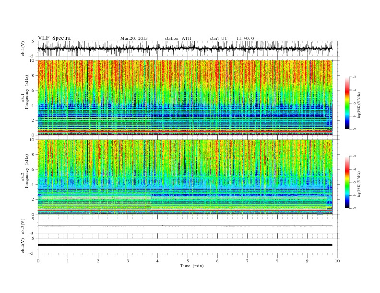Image resolution: width=380 pixels, height=293 pixels.
Task: Click the ch.4 thick waveform trace
Action: point(185,245)
